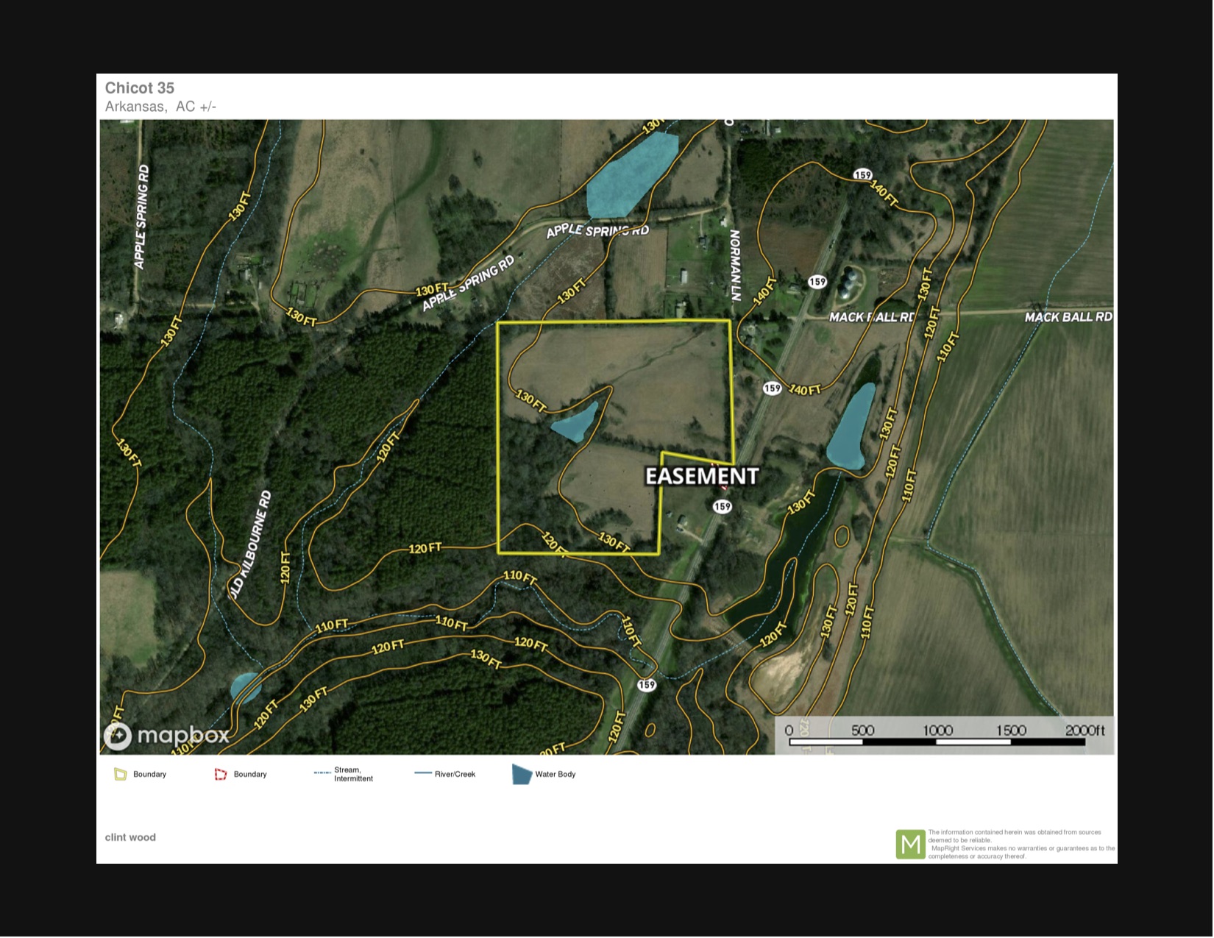Click the Stream Intermittent legend symbol
This screenshot has height=938, width=1214.
click(322, 773)
